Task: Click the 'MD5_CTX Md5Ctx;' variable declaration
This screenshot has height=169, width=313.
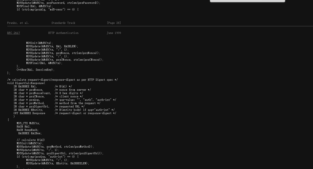Action: [28, 123]
